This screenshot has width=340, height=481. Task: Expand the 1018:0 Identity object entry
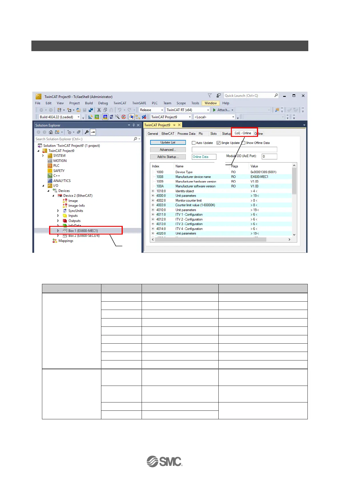153,191
